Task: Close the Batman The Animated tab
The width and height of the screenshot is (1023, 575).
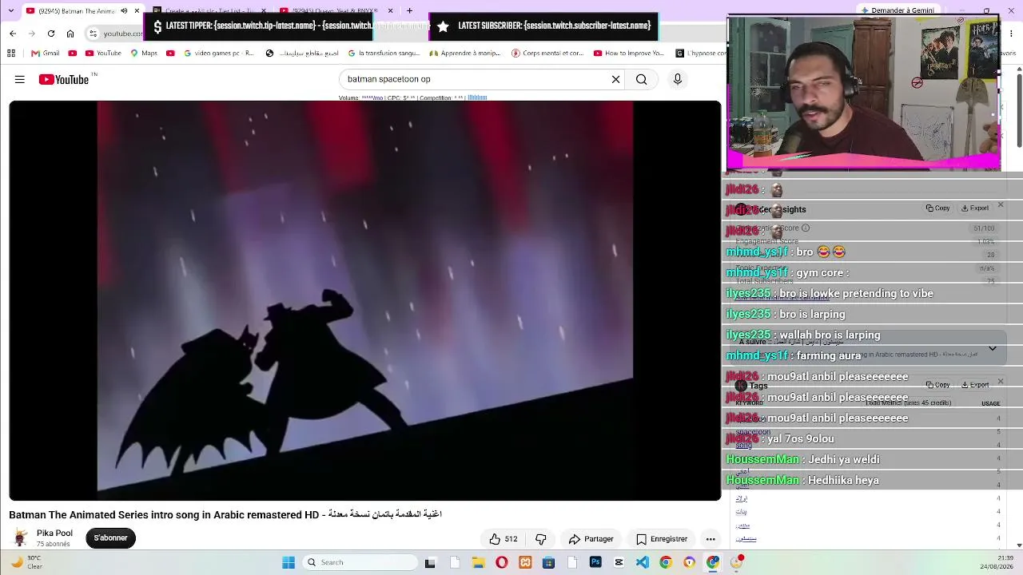Action: [137, 10]
